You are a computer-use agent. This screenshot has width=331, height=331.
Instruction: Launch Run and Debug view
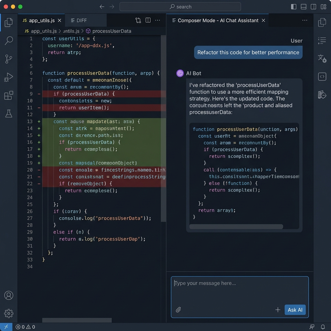point(9,77)
